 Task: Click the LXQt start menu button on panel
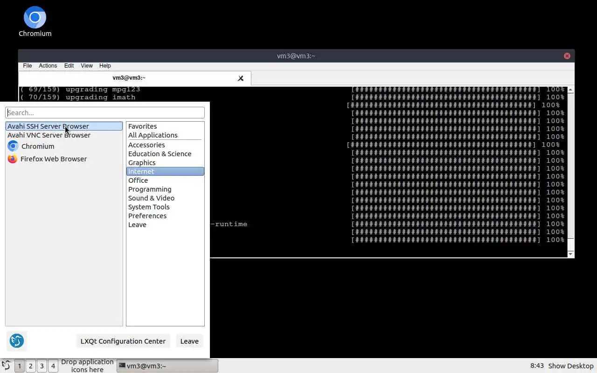pos(6,366)
